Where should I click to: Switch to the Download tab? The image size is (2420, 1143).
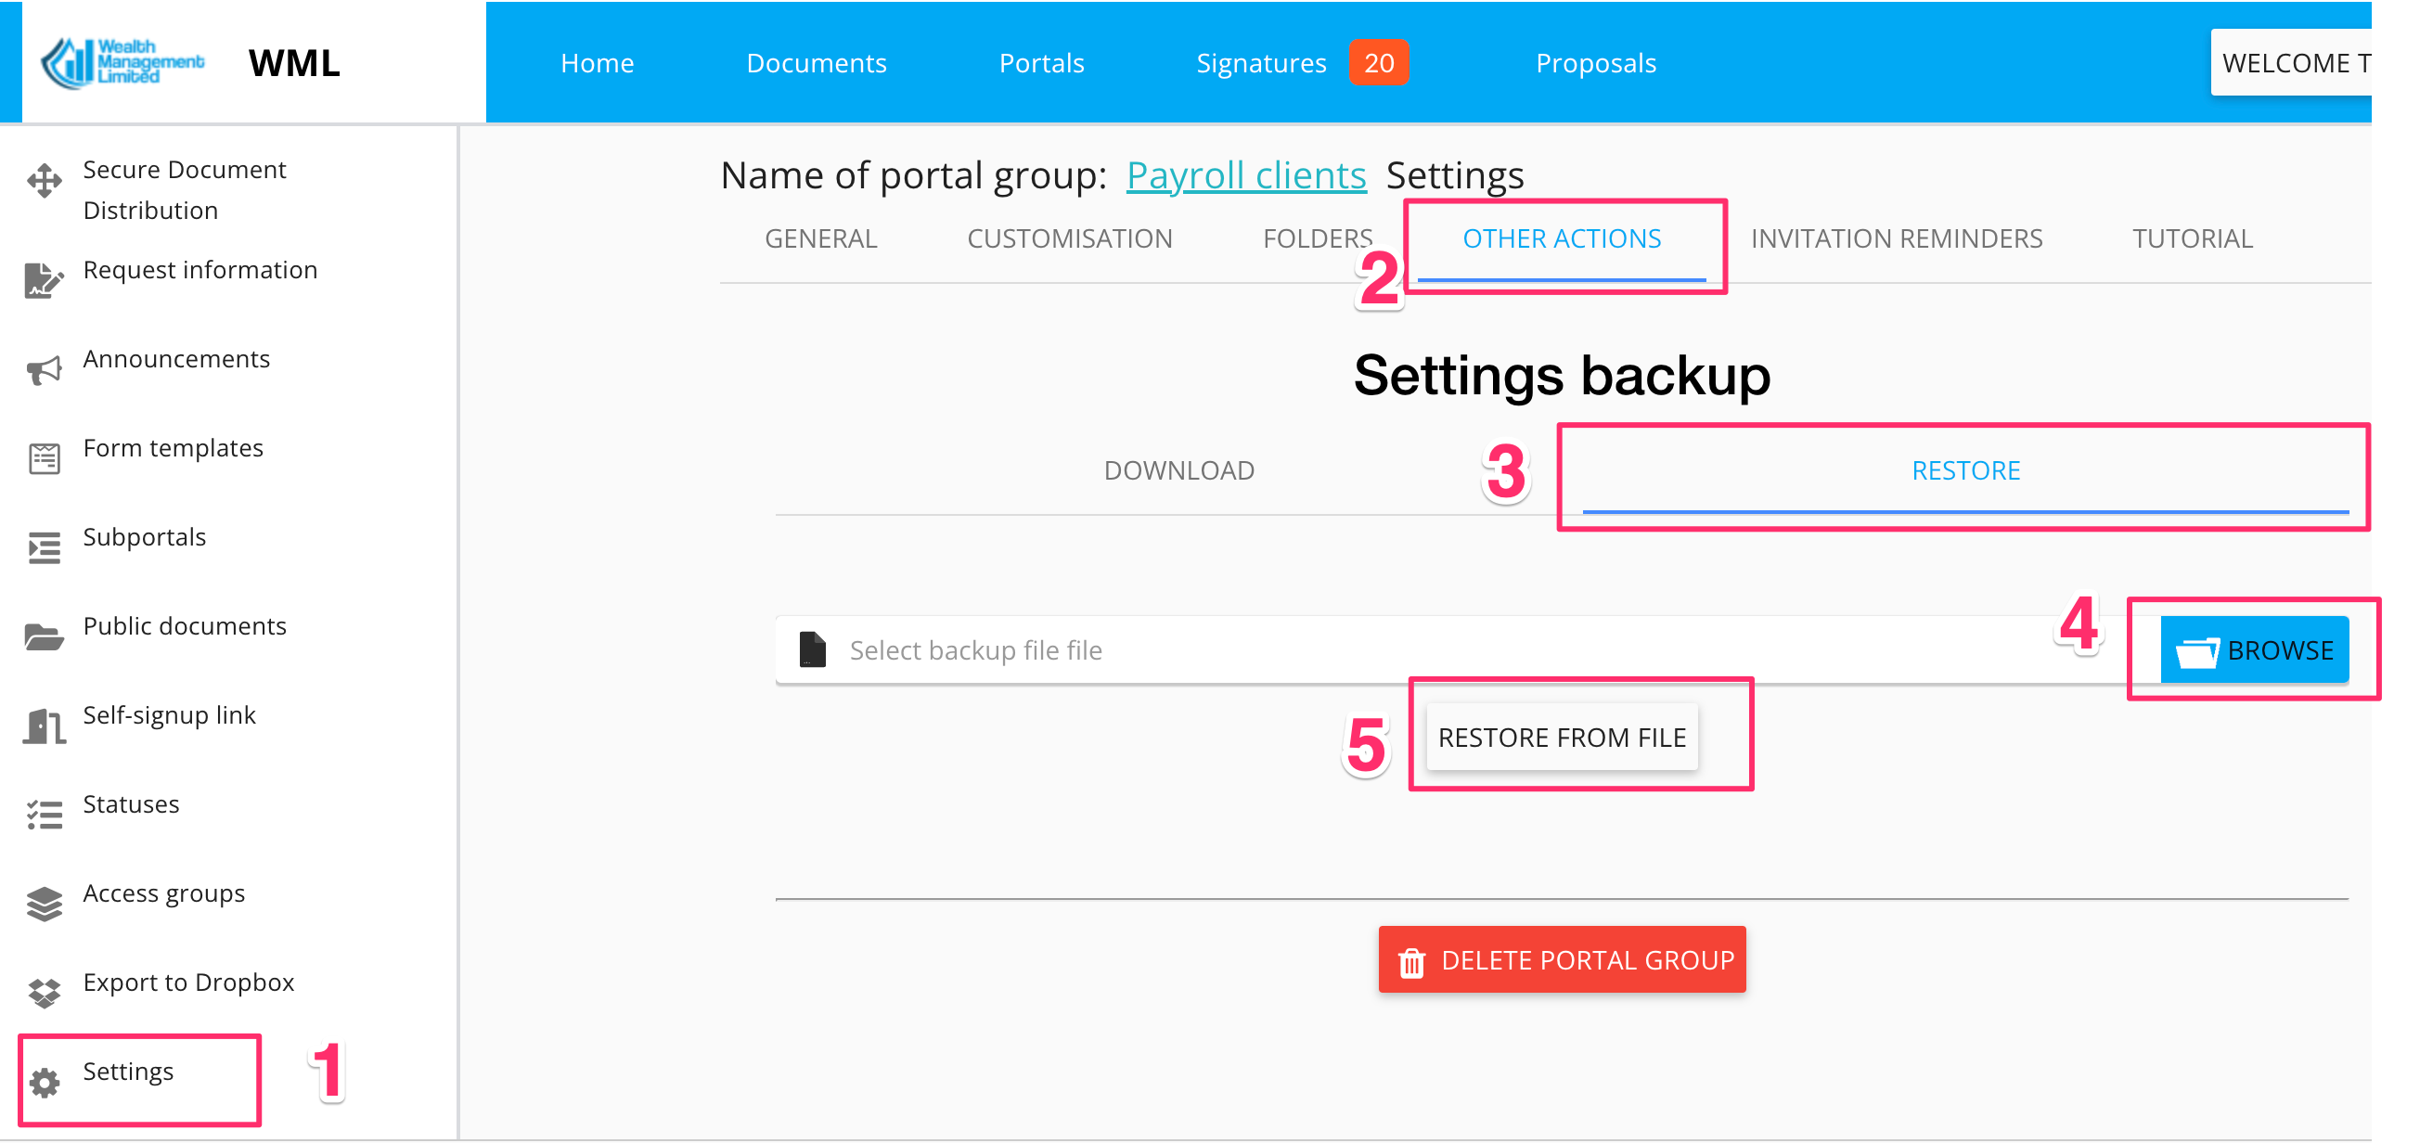point(1179,470)
